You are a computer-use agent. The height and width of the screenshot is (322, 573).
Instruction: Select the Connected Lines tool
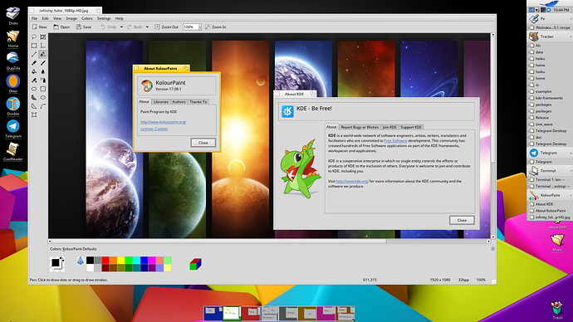(x=34, y=106)
